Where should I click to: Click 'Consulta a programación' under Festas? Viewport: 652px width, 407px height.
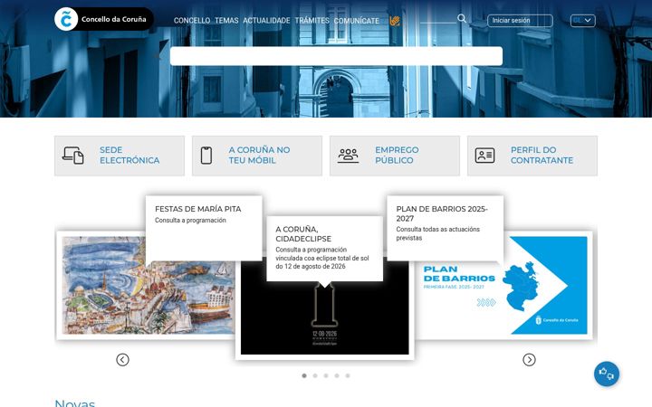click(190, 220)
